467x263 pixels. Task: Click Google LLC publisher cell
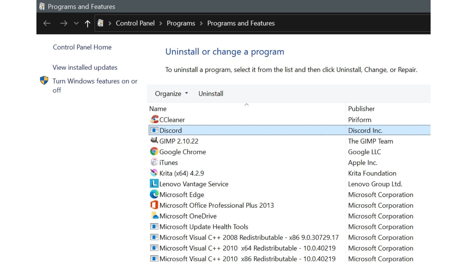364,152
